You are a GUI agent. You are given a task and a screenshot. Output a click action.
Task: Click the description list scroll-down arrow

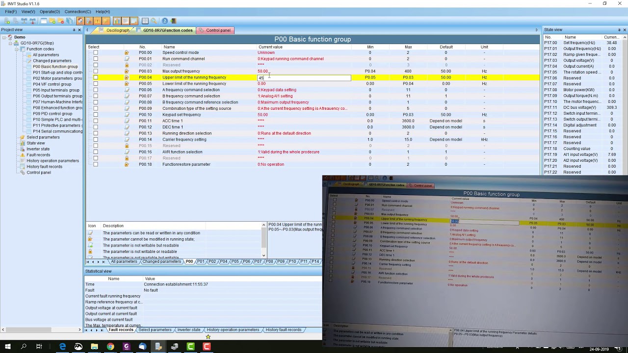pyautogui.click(x=264, y=255)
